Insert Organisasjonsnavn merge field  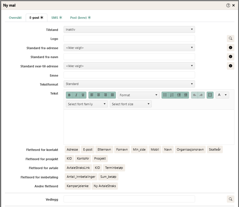point(190,149)
